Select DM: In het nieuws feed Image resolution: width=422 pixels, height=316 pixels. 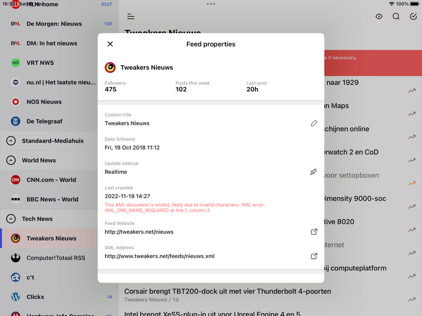(x=59, y=43)
